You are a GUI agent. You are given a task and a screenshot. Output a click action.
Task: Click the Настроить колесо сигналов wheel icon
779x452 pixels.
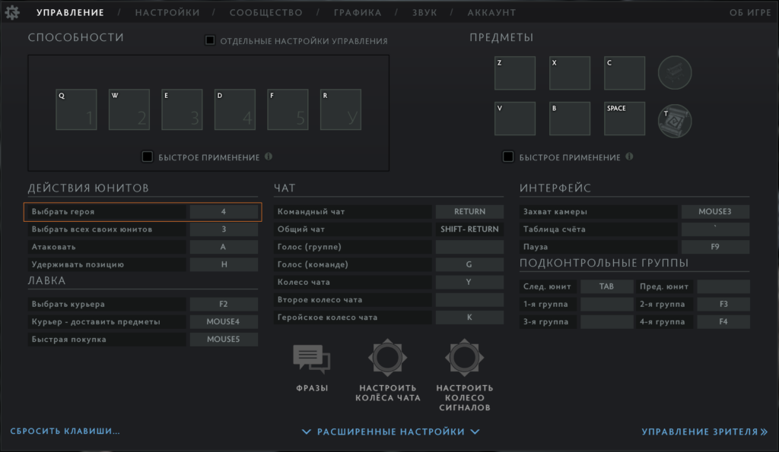coord(465,358)
